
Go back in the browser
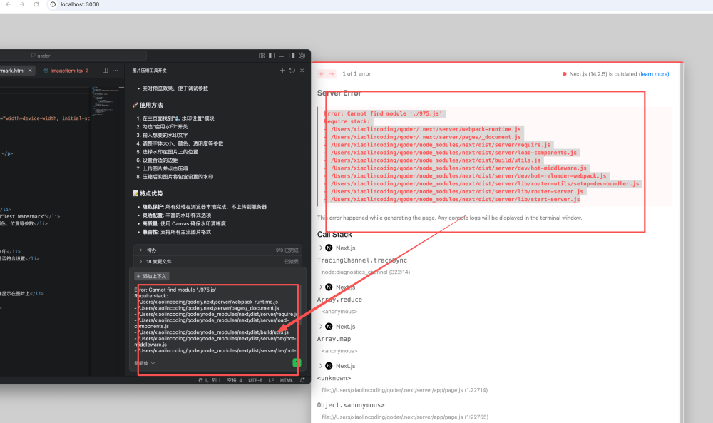(x=8, y=4)
